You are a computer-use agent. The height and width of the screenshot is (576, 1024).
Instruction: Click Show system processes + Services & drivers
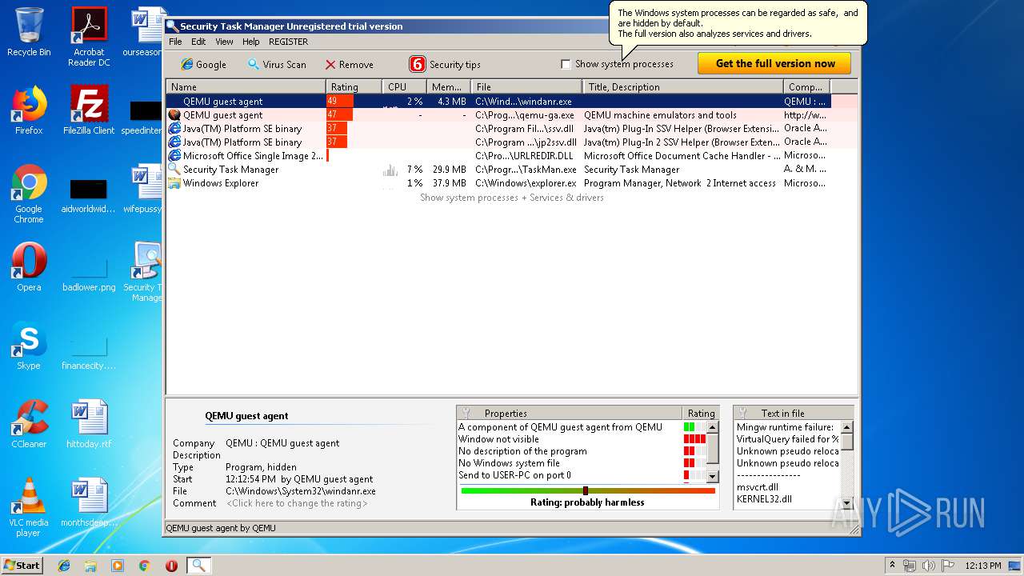click(x=512, y=198)
